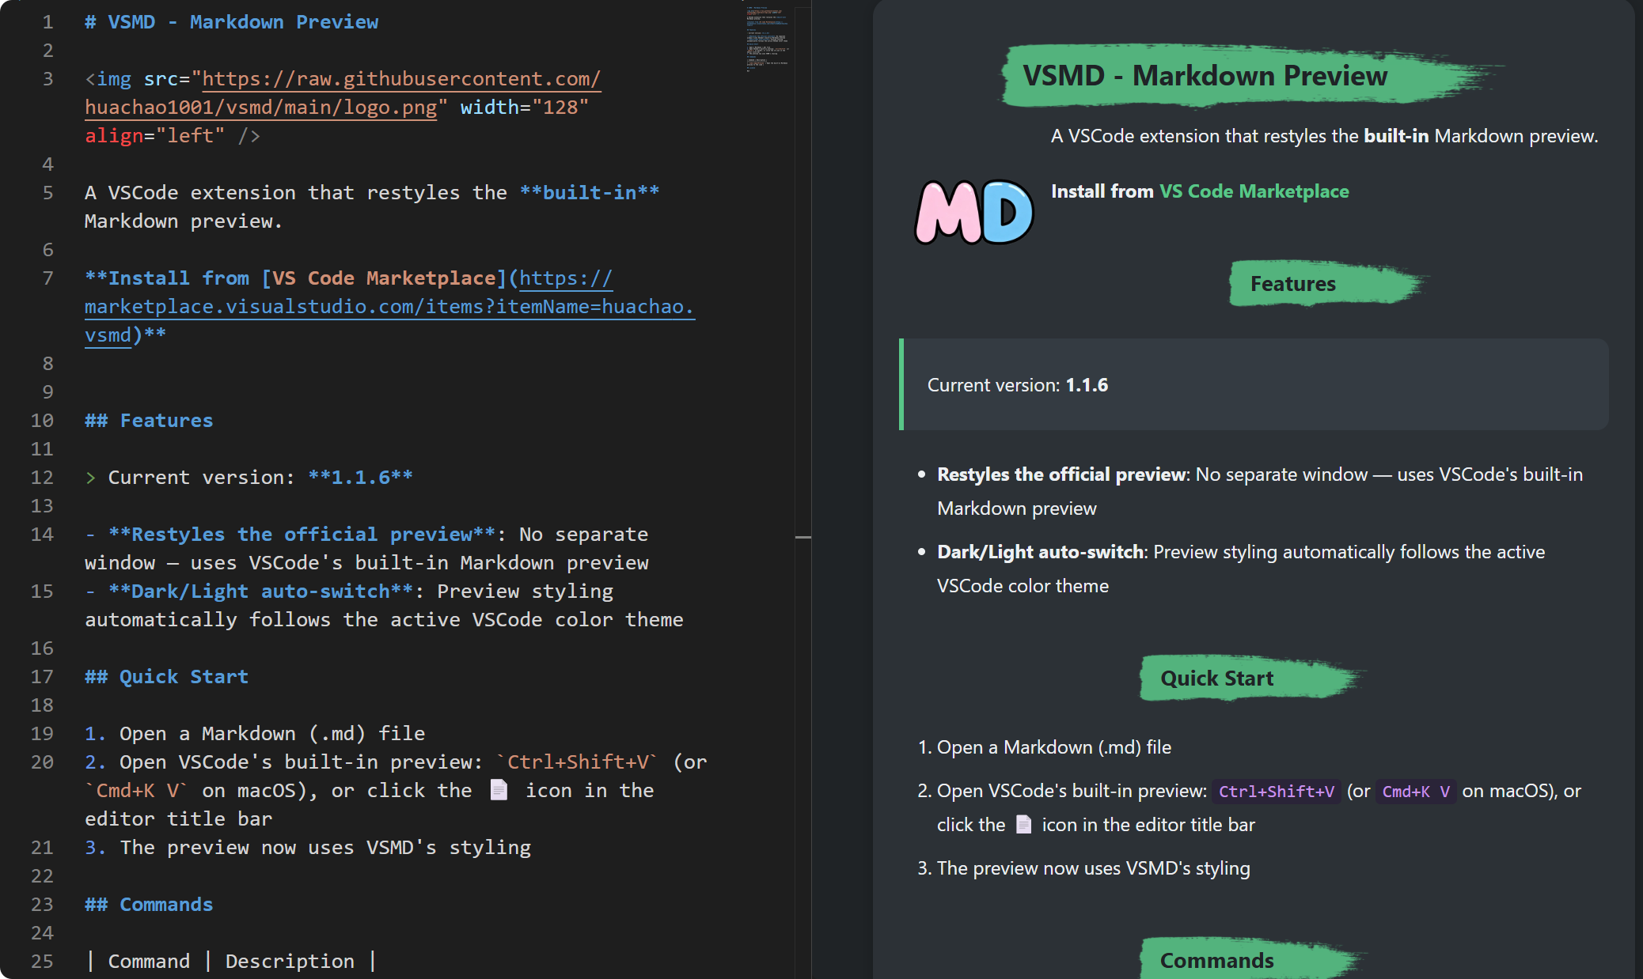Click line number 17 in the gutter
Image resolution: width=1643 pixels, height=979 pixels.
pos(42,677)
